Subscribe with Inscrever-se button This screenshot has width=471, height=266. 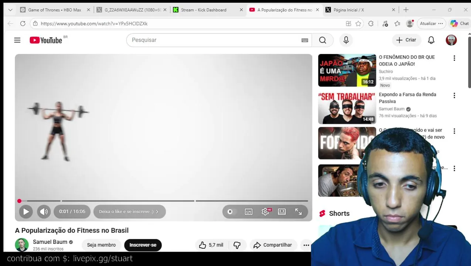tap(143, 245)
